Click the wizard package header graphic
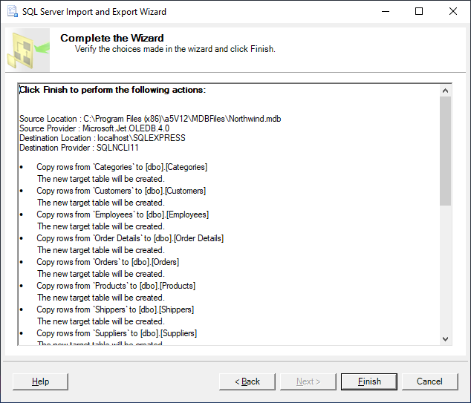The image size is (471, 403). tap(28, 50)
